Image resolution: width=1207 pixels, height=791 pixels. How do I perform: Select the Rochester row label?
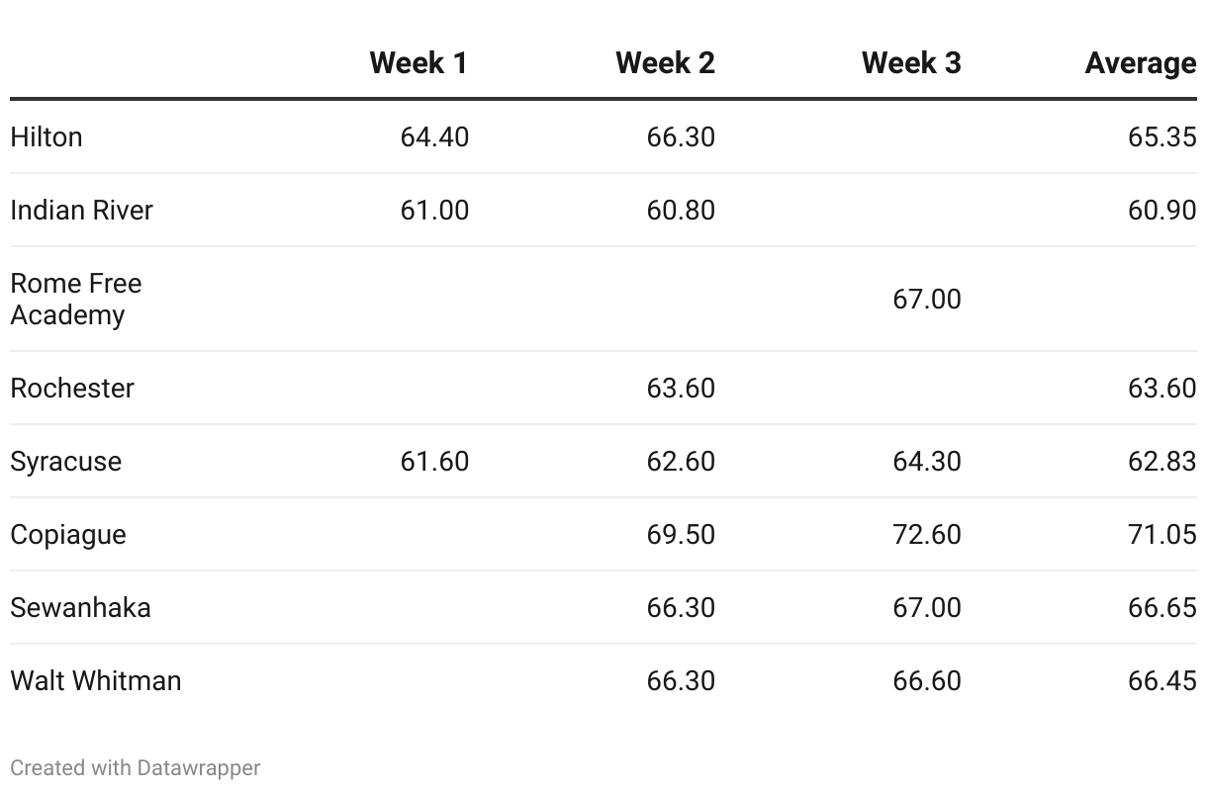coord(72,388)
